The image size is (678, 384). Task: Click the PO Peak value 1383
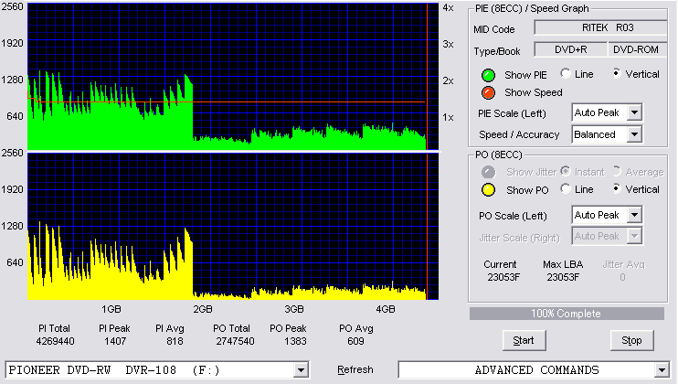coord(295,341)
